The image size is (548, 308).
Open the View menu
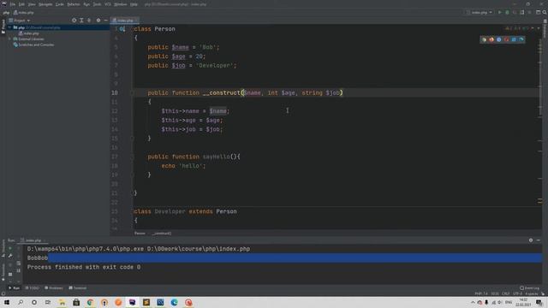point(32,4)
